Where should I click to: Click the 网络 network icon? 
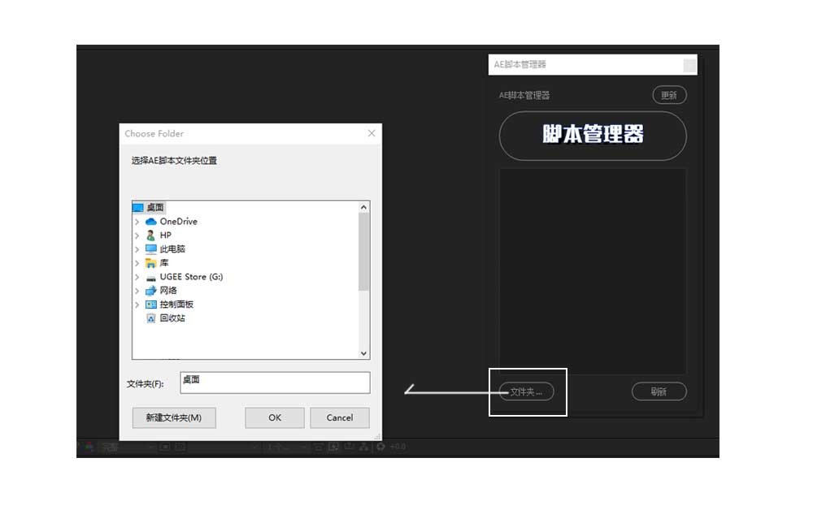coord(151,291)
